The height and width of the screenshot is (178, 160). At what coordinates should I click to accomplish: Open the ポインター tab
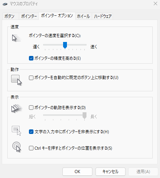click(29, 16)
